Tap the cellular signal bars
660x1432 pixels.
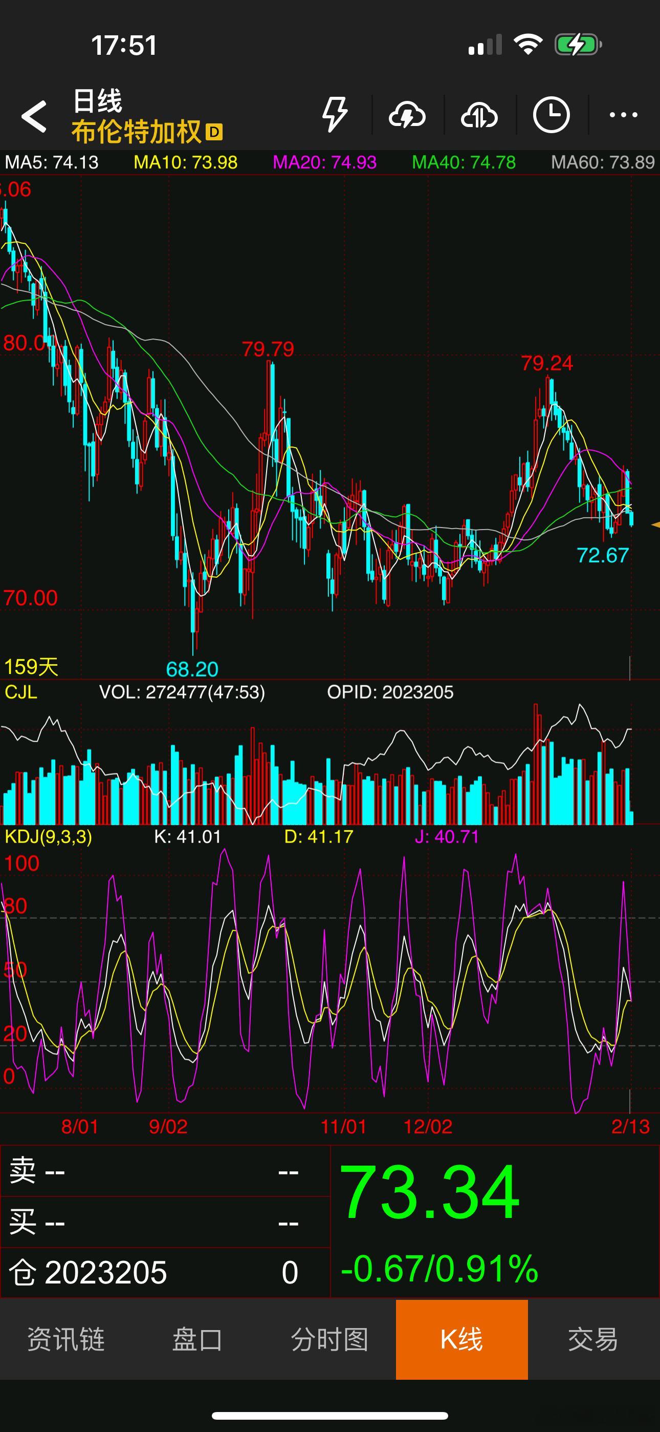pos(485,45)
